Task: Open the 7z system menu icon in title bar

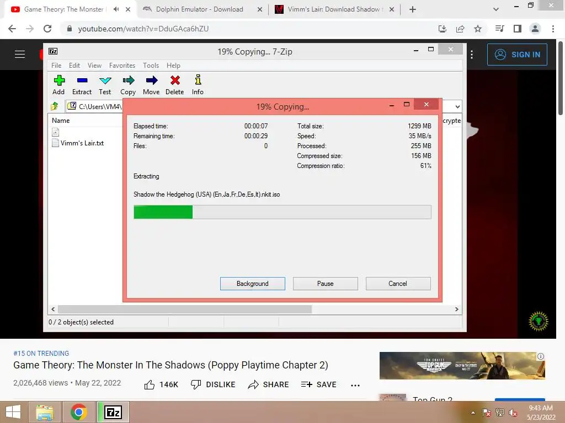Action: (x=53, y=51)
